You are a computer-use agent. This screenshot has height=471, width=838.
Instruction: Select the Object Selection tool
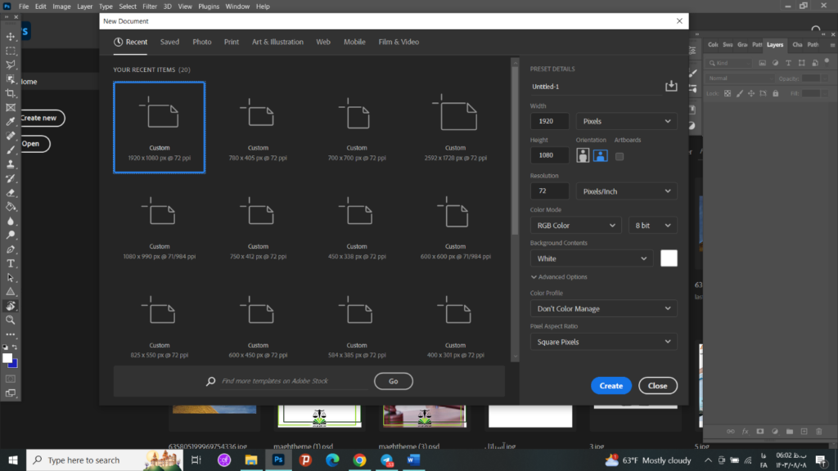click(x=11, y=79)
